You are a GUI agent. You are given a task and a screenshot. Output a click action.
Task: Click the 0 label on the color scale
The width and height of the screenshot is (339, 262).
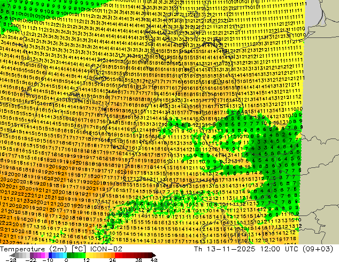point(66,260)
